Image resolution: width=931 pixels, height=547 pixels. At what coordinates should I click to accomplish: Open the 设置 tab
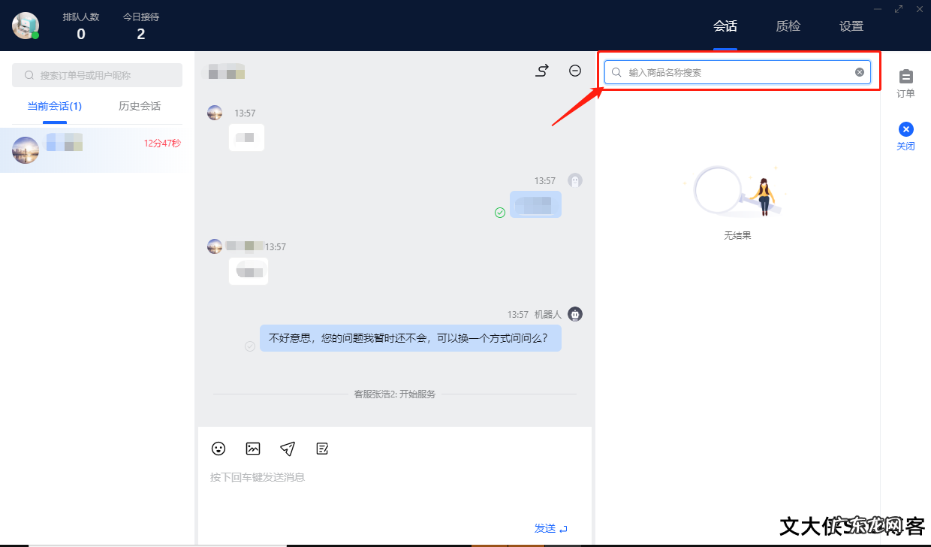pos(851,26)
